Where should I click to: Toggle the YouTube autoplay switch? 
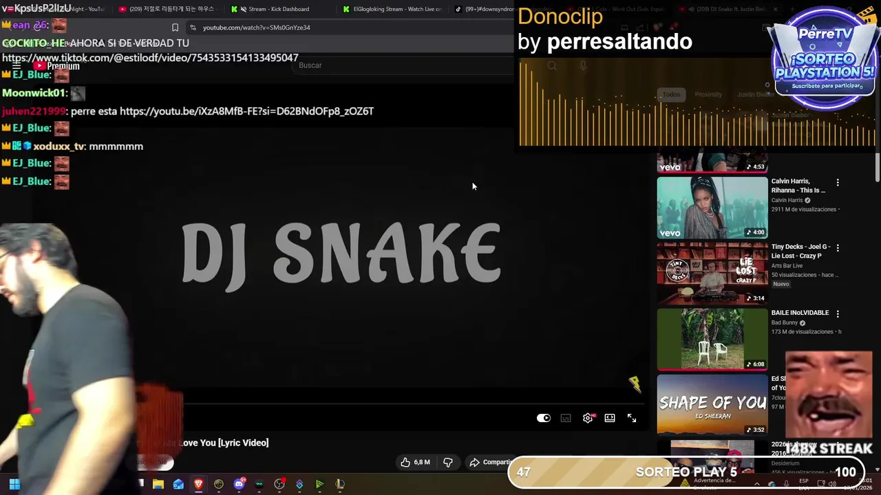544,418
